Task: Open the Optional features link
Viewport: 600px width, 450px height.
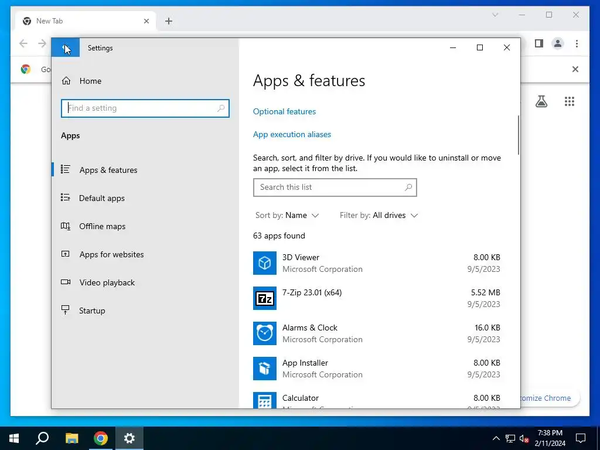Action: [x=284, y=111]
